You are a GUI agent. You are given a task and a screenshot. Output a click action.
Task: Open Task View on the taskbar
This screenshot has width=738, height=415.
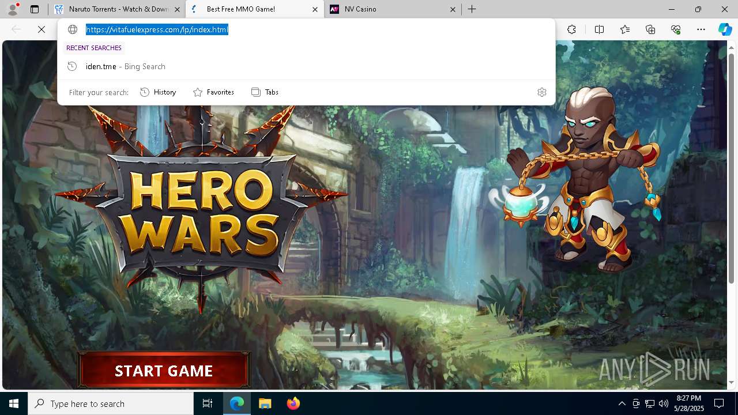point(208,403)
